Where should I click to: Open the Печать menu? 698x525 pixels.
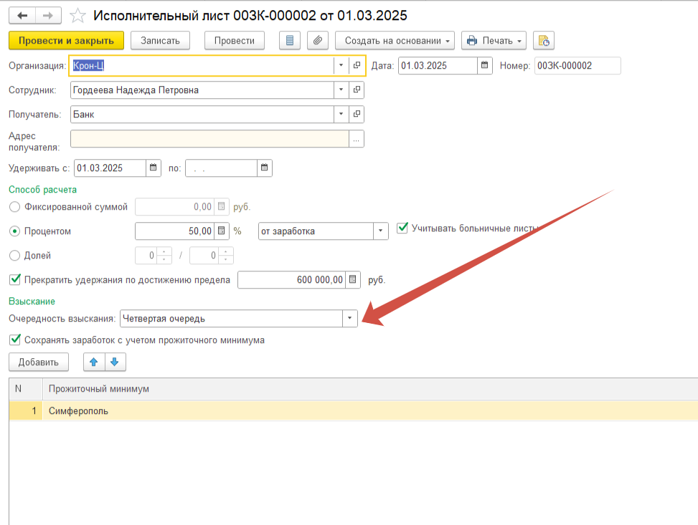pos(494,41)
